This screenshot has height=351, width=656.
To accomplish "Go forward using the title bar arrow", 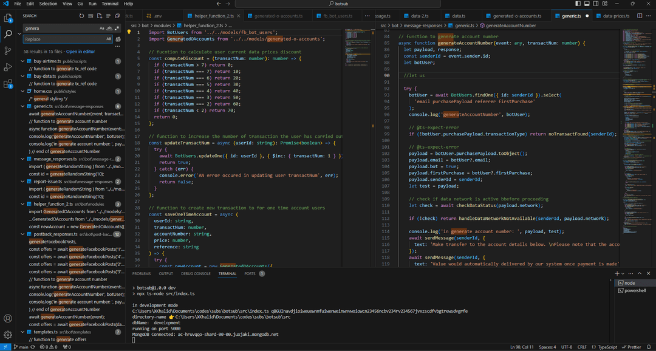I will pyautogui.click(x=228, y=4).
